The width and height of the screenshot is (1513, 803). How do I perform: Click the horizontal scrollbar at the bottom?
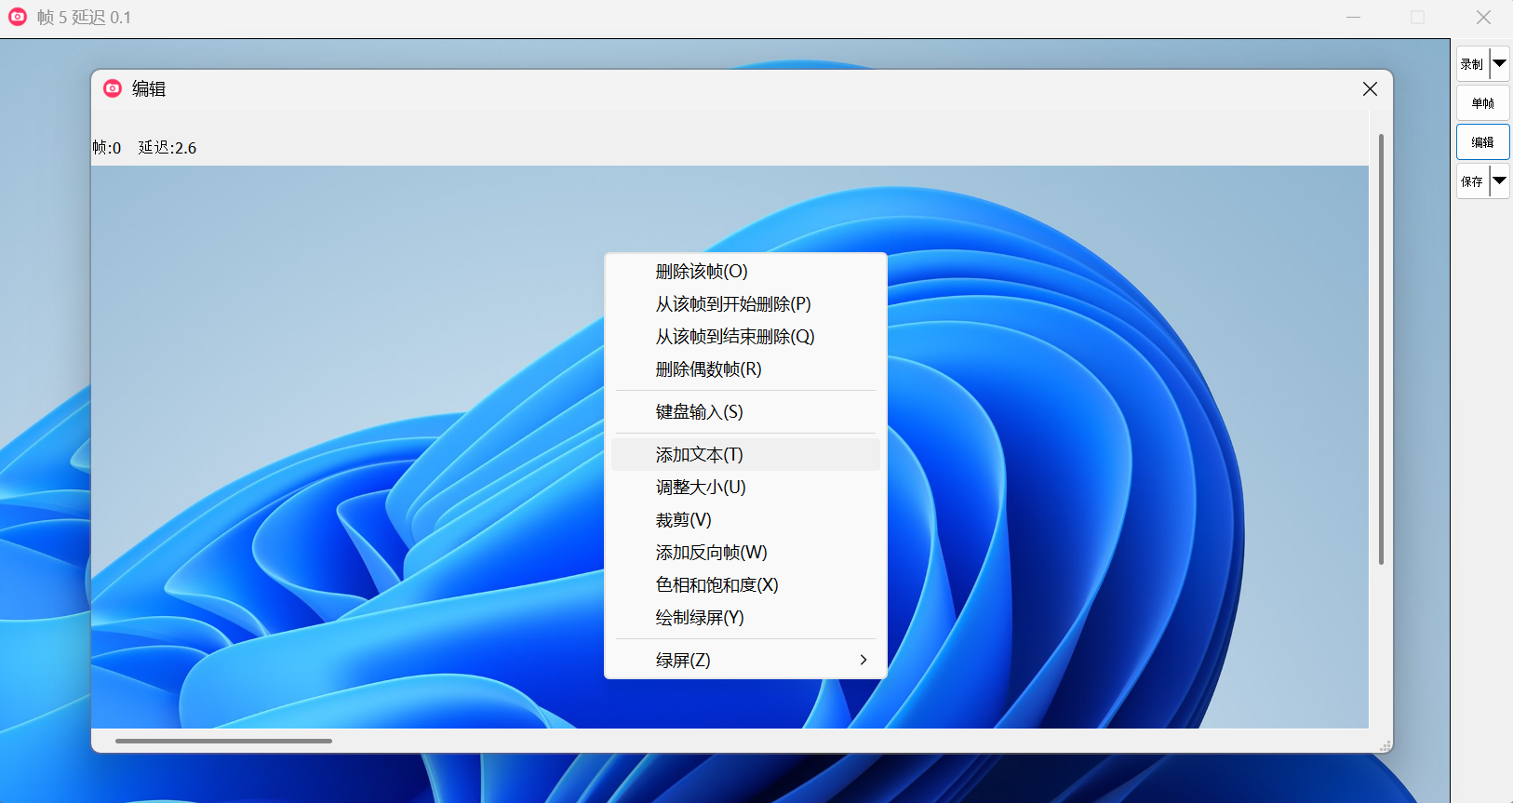click(x=223, y=741)
